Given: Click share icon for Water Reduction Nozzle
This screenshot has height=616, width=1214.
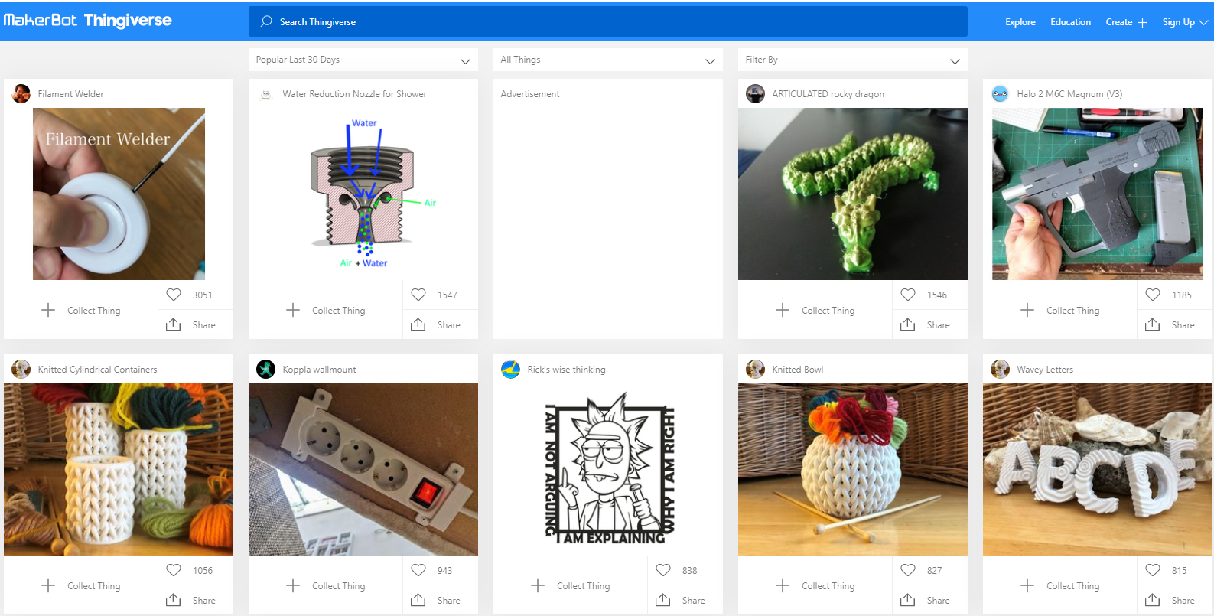Looking at the screenshot, I should pyautogui.click(x=418, y=324).
